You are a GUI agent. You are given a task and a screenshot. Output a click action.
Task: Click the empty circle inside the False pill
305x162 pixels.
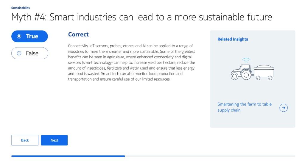click(x=19, y=53)
